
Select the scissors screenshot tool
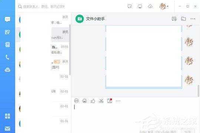tap(101, 101)
